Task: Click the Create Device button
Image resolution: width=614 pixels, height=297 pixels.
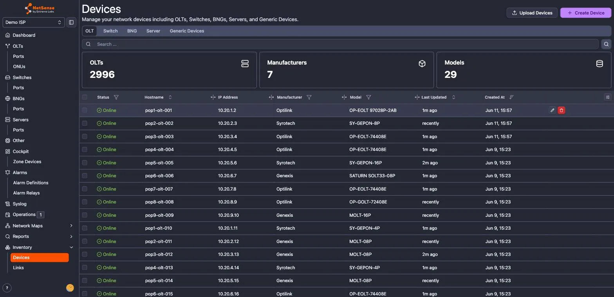Action: tap(585, 13)
